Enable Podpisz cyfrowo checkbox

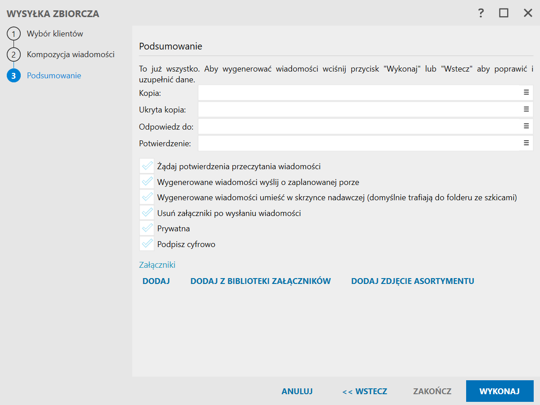tap(147, 244)
